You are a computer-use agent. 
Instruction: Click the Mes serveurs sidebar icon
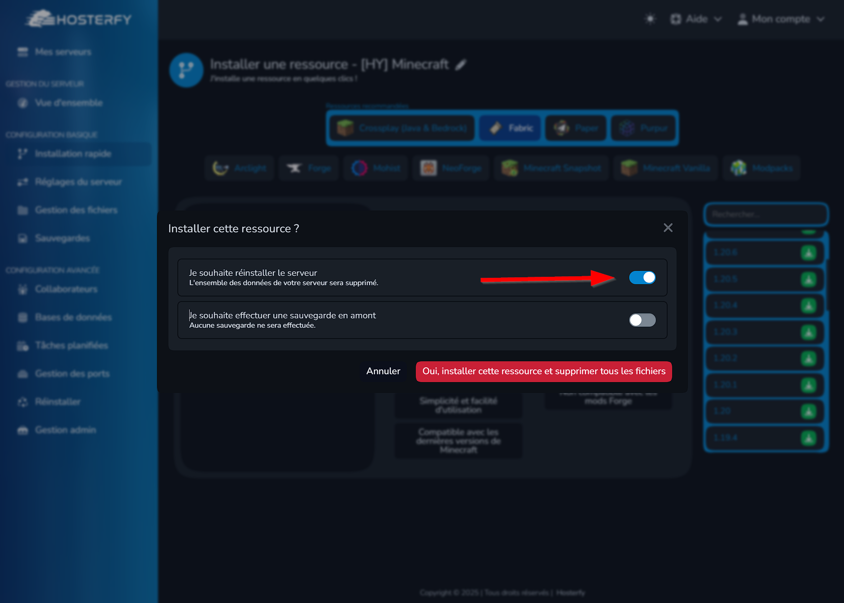coord(23,52)
